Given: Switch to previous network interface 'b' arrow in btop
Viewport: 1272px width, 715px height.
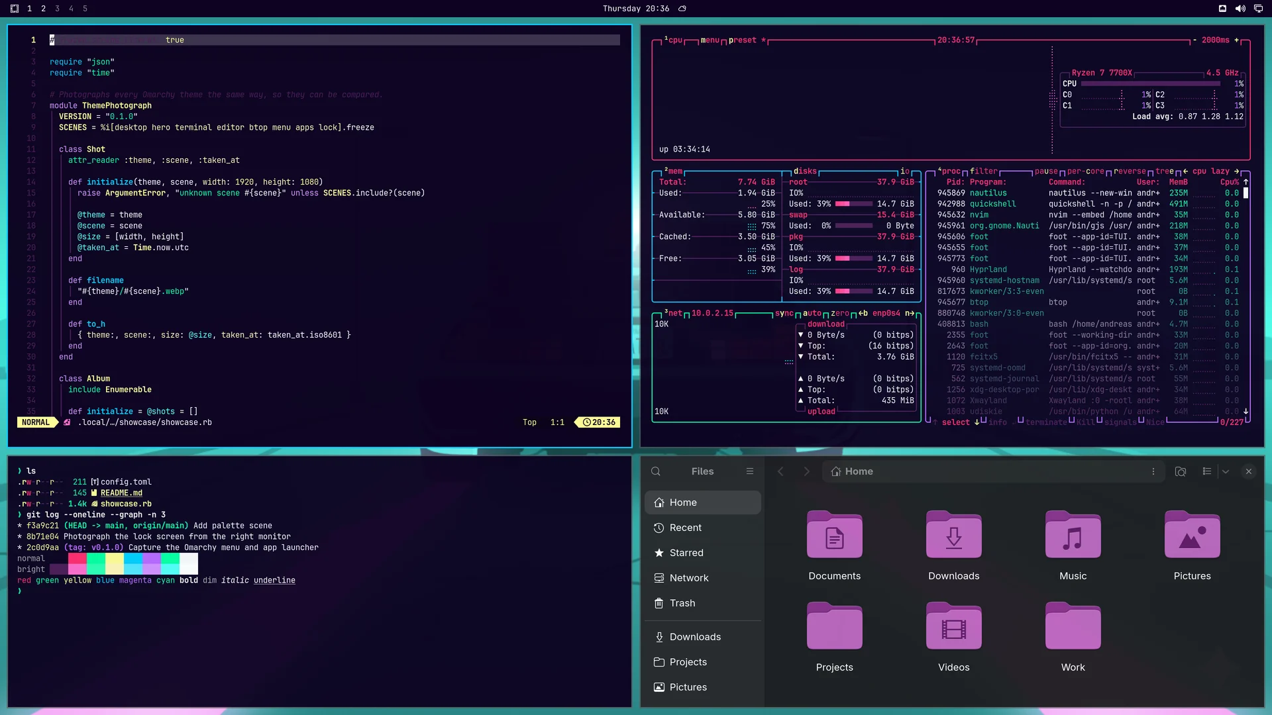Looking at the screenshot, I should [x=863, y=313].
